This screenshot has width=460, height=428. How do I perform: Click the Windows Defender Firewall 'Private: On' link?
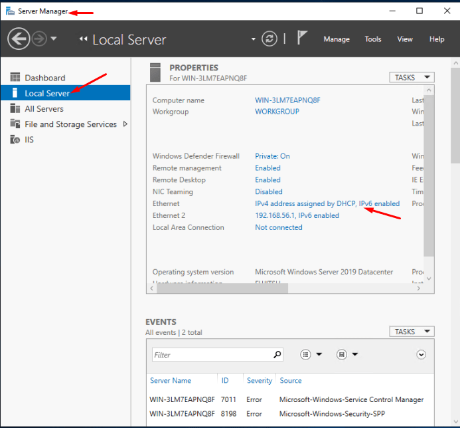[272, 156]
